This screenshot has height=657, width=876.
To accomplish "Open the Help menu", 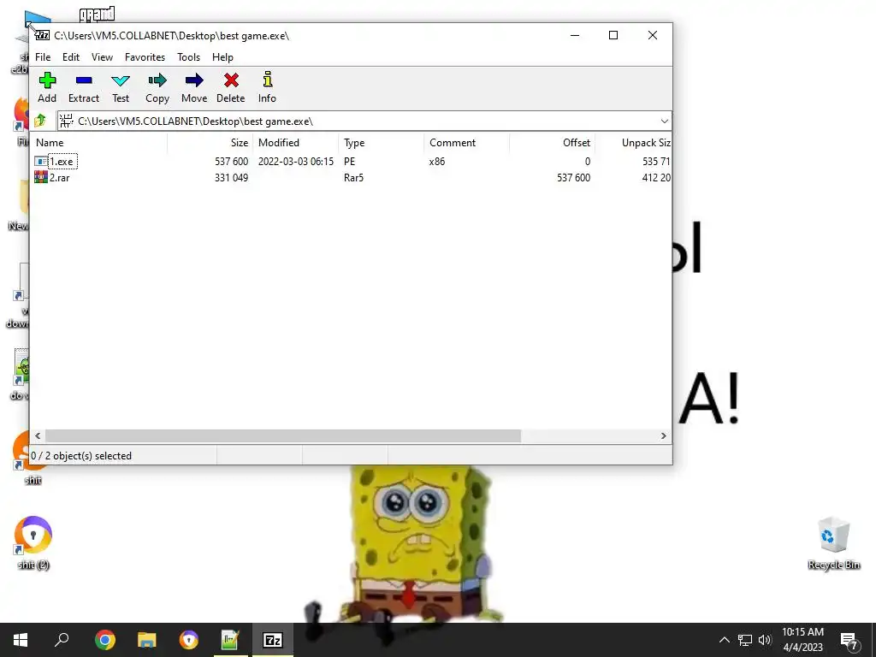I will point(222,57).
